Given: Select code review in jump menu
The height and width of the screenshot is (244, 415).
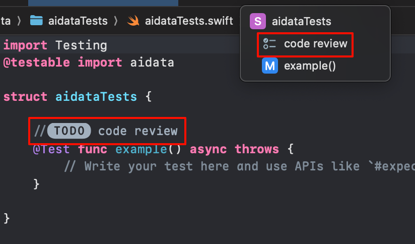Looking at the screenshot, I should 315,44.
